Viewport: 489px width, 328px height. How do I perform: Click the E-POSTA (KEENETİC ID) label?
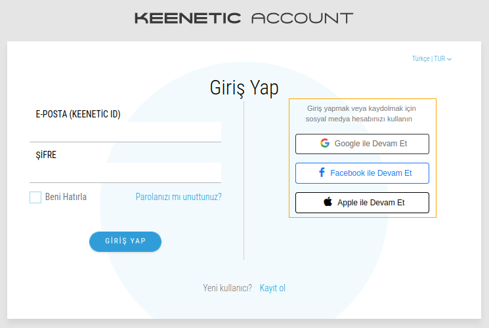point(78,114)
